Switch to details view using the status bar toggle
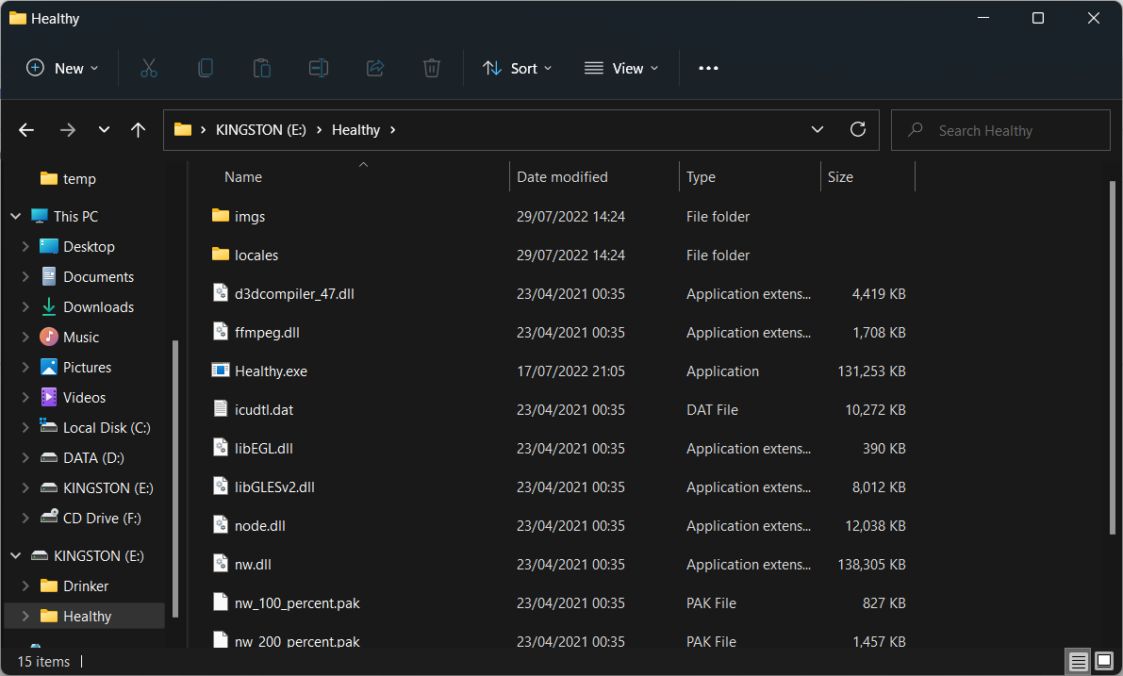Image resolution: width=1123 pixels, height=676 pixels. click(1078, 661)
